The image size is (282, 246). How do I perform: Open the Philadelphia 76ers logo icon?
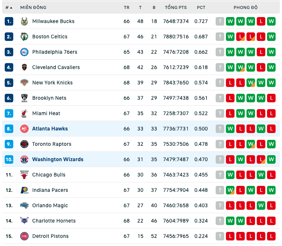click(x=24, y=52)
